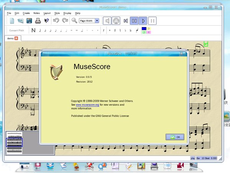
Task: Toggle the Concert Pitch button
Action: pyautogui.click(x=16, y=30)
